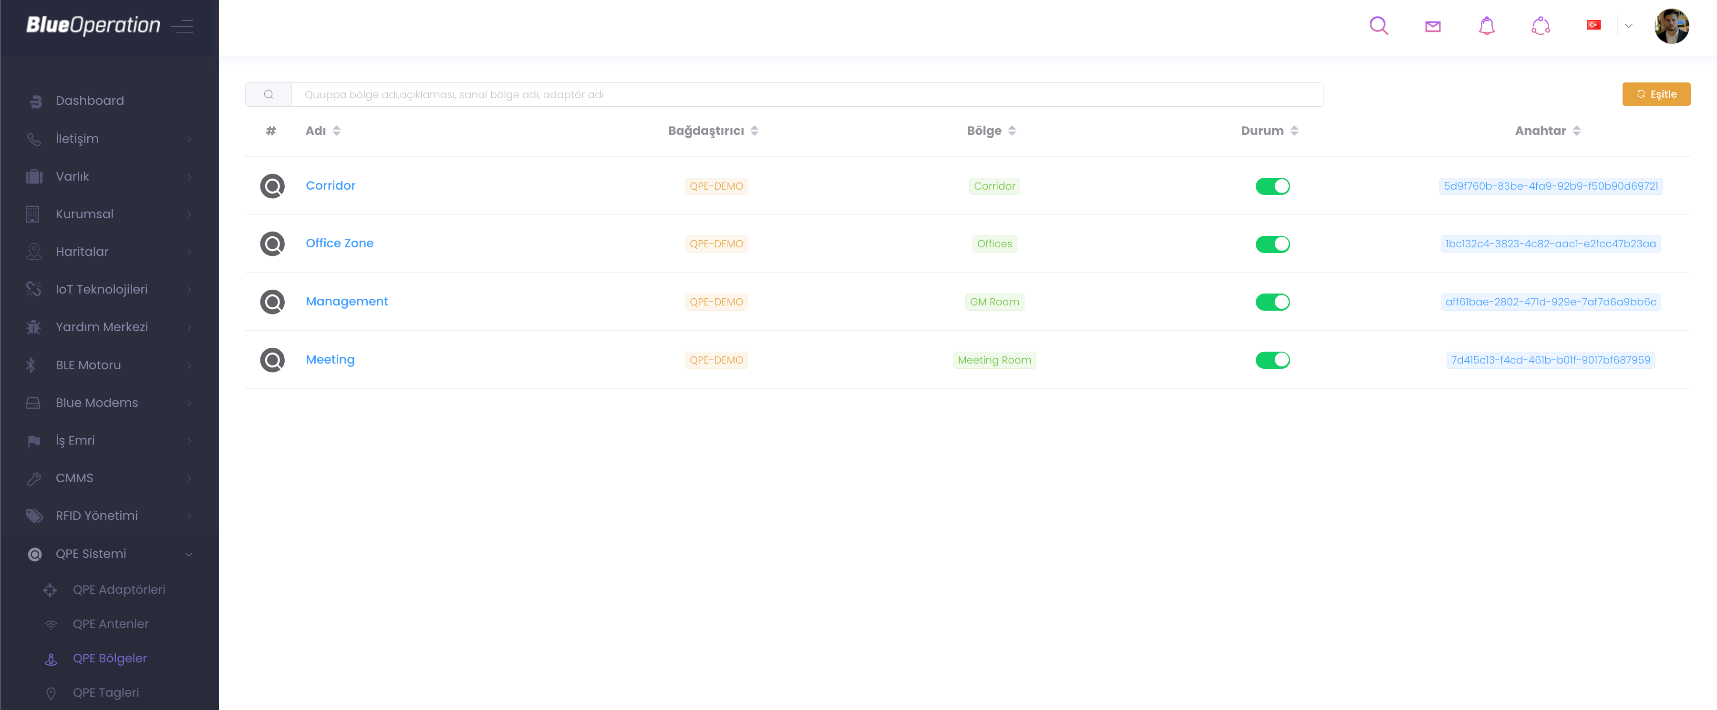Click the Turkish flag language icon
Screen dimensions: 1717x710
[1593, 25]
